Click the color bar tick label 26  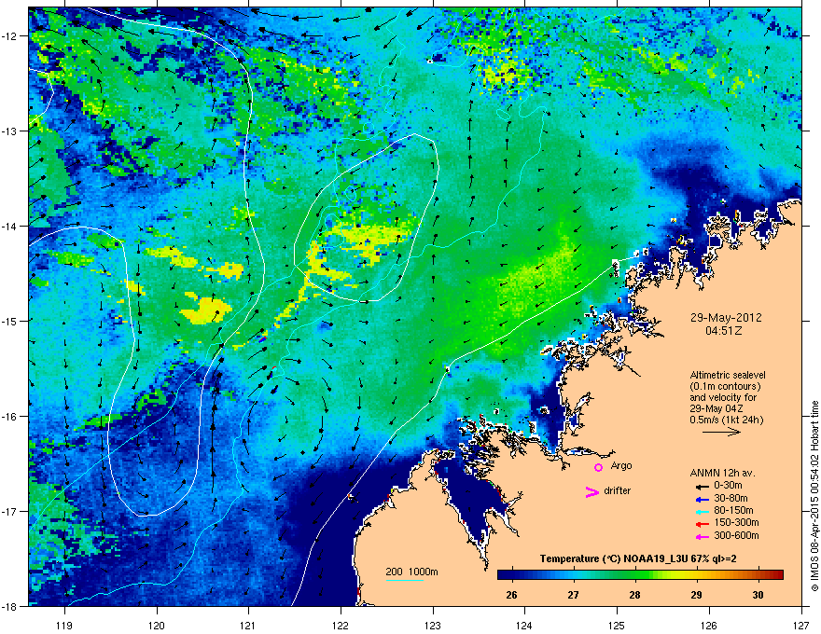coord(511,595)
